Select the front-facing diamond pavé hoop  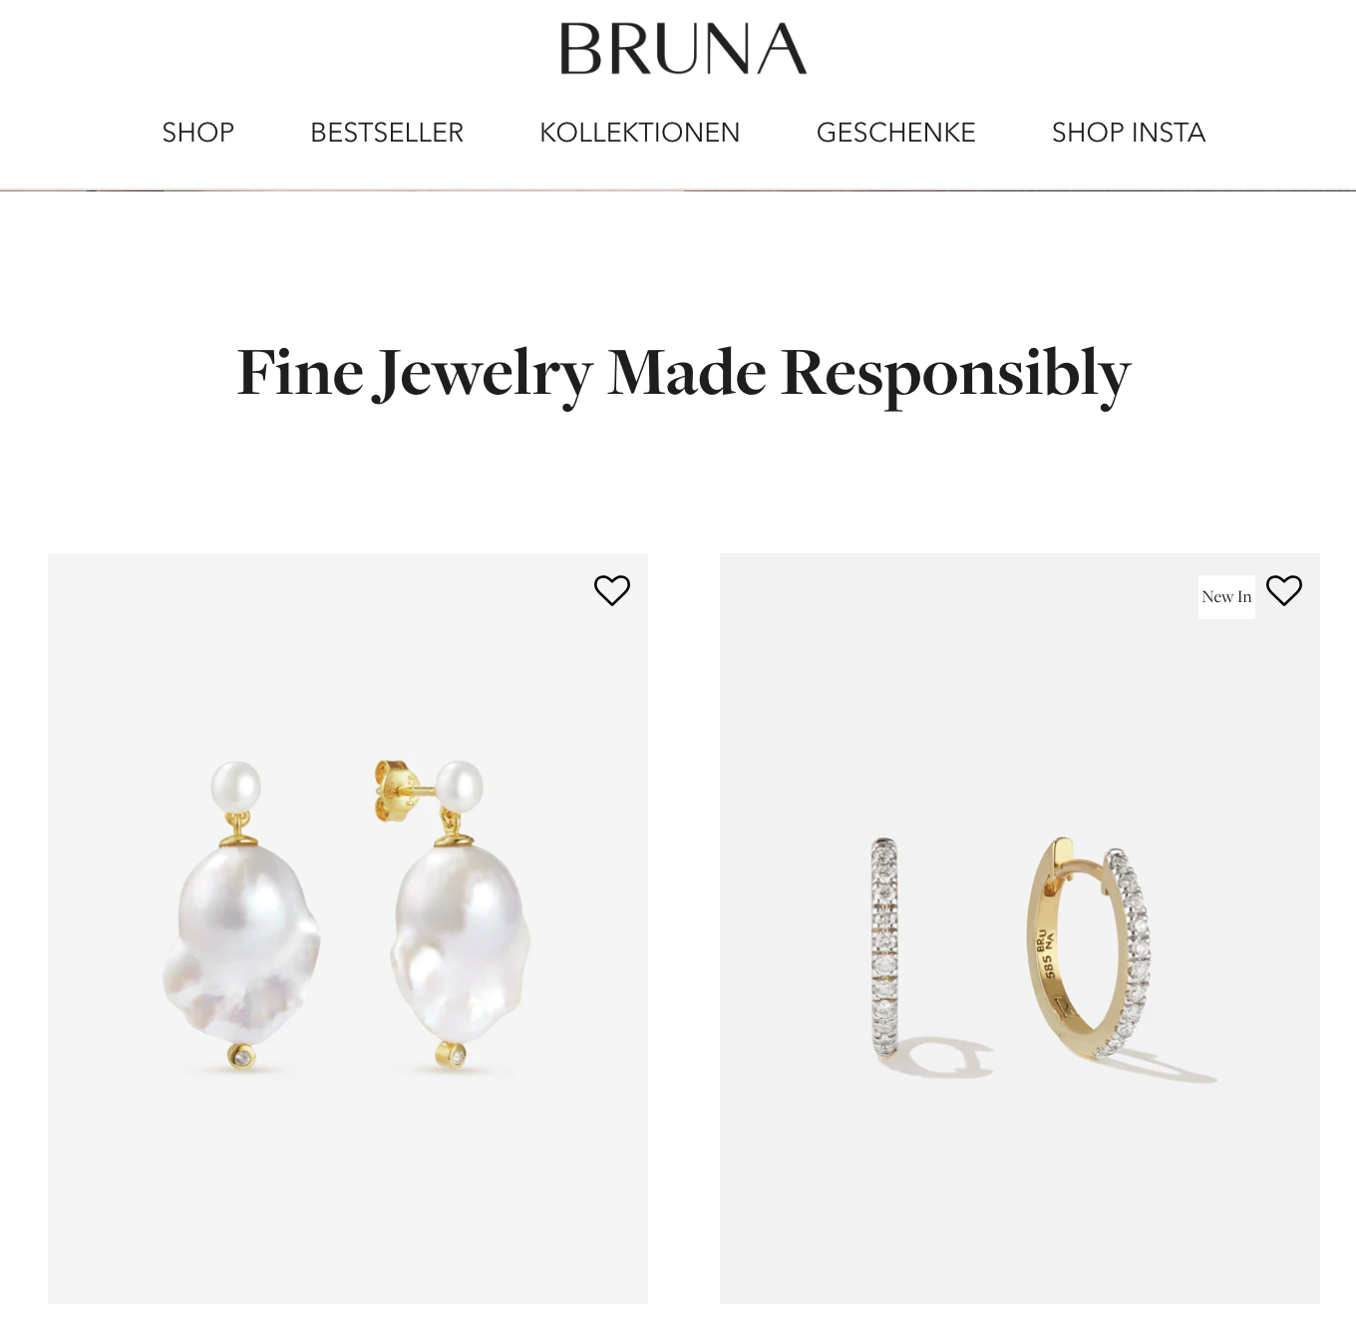[884, 946]
